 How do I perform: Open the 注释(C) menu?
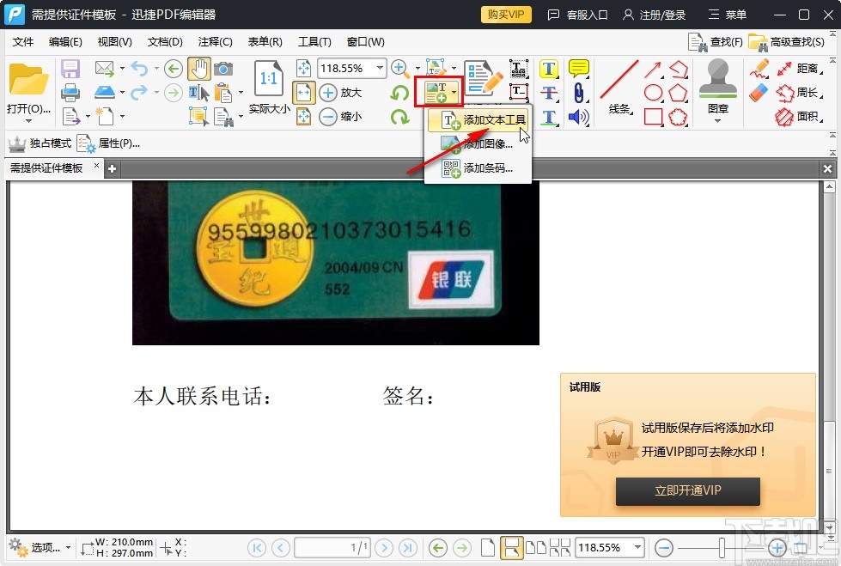click(x=215, y=41)
